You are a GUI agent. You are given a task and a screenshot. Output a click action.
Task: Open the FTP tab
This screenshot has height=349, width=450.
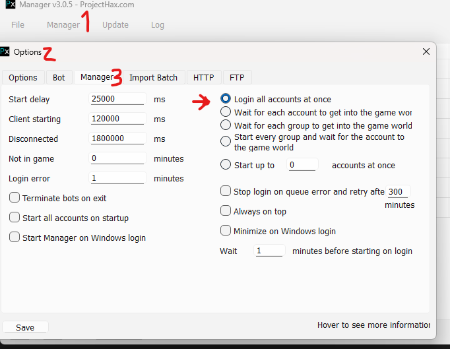(x=237, y=77)
